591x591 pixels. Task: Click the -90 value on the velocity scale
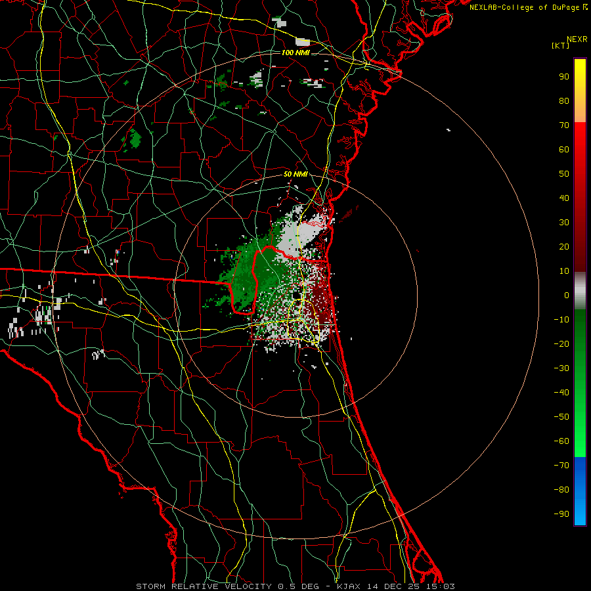[561, 514]
